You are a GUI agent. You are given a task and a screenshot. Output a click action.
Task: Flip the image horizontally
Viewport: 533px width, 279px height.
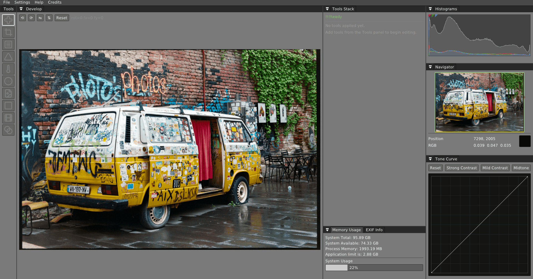(x=40, y=18)
